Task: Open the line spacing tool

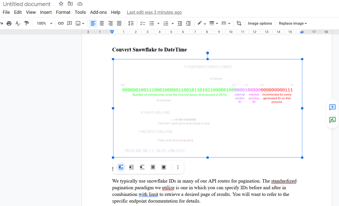Action: 131,23
